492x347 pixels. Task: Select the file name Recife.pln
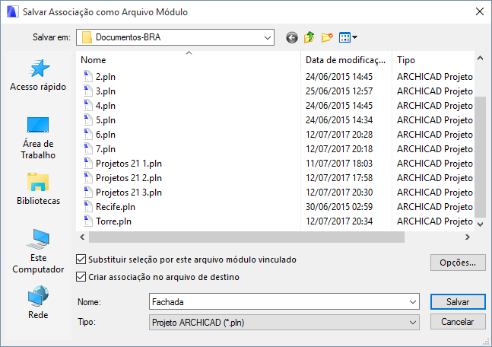pos(116,207)
